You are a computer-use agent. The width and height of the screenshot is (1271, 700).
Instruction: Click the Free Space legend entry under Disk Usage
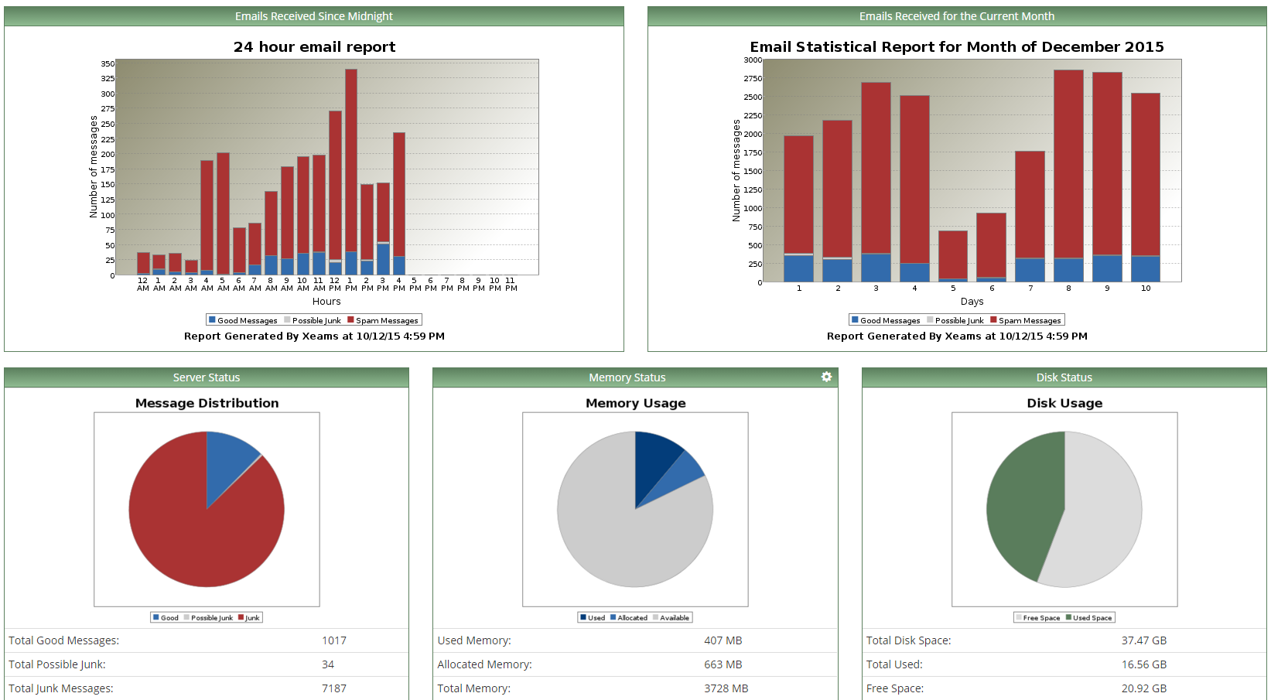[1037, 618]
